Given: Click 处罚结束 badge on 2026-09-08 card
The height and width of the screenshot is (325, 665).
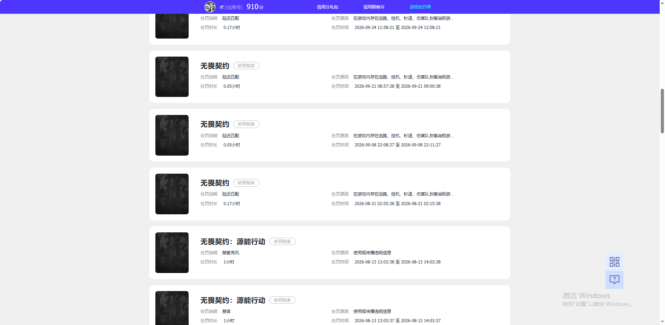Looking at the screenshot, I should pyautogui.click(x=246, y=124).
